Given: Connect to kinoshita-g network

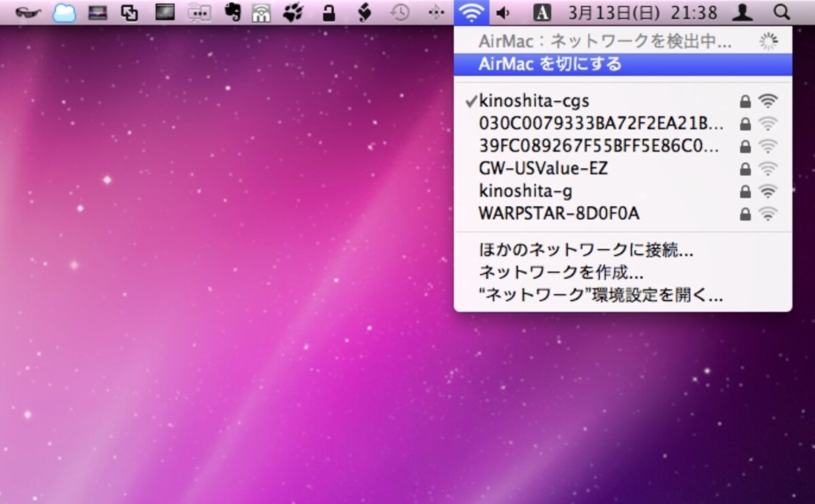Looking at the screenshot, I should (x=623, y=191).
